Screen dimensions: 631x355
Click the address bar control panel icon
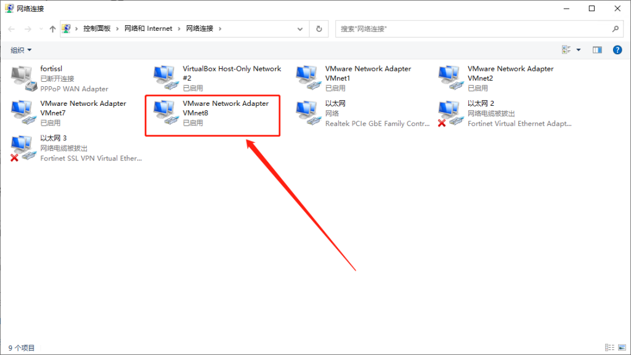tap(67, 28)
